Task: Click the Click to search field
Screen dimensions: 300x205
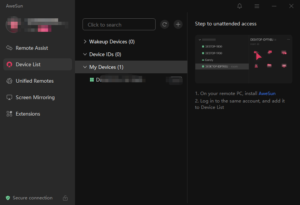Action: tap(119, 24)
